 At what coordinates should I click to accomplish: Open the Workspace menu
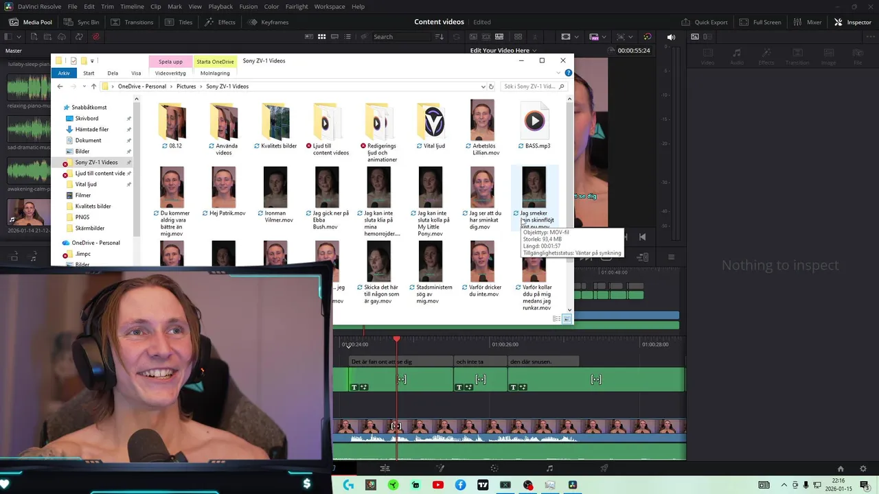pos(330,6)
